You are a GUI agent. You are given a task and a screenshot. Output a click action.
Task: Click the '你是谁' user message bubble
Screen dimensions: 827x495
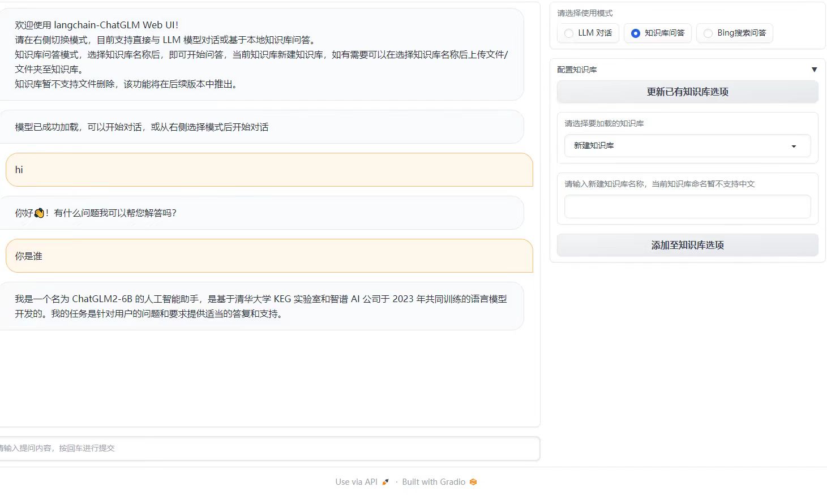[x=269, y=256]
